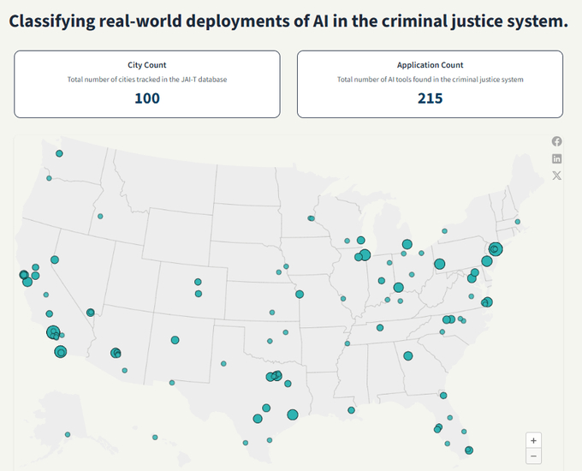Image resolution: width=582 pixels, height=471 pixels.
Task: Zoom in on the map
Action: (533, 440)
